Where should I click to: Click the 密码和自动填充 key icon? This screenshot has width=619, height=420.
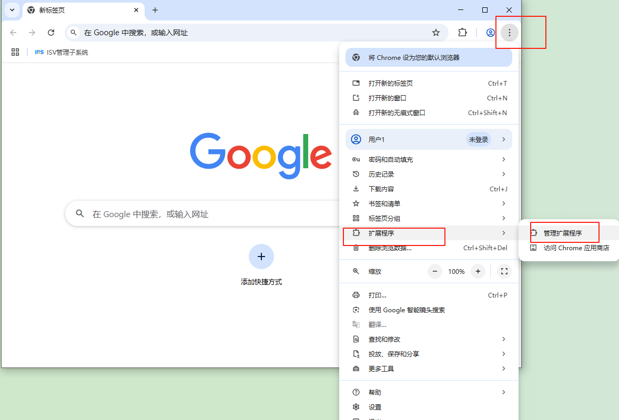(356, 159)
